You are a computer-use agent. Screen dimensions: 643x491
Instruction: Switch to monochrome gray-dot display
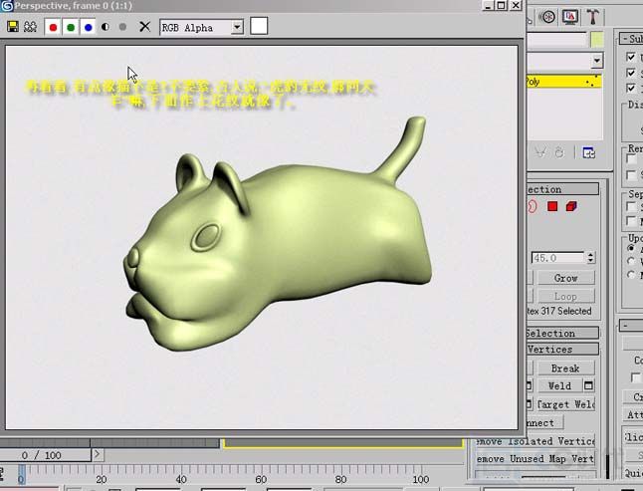point(122,27)
